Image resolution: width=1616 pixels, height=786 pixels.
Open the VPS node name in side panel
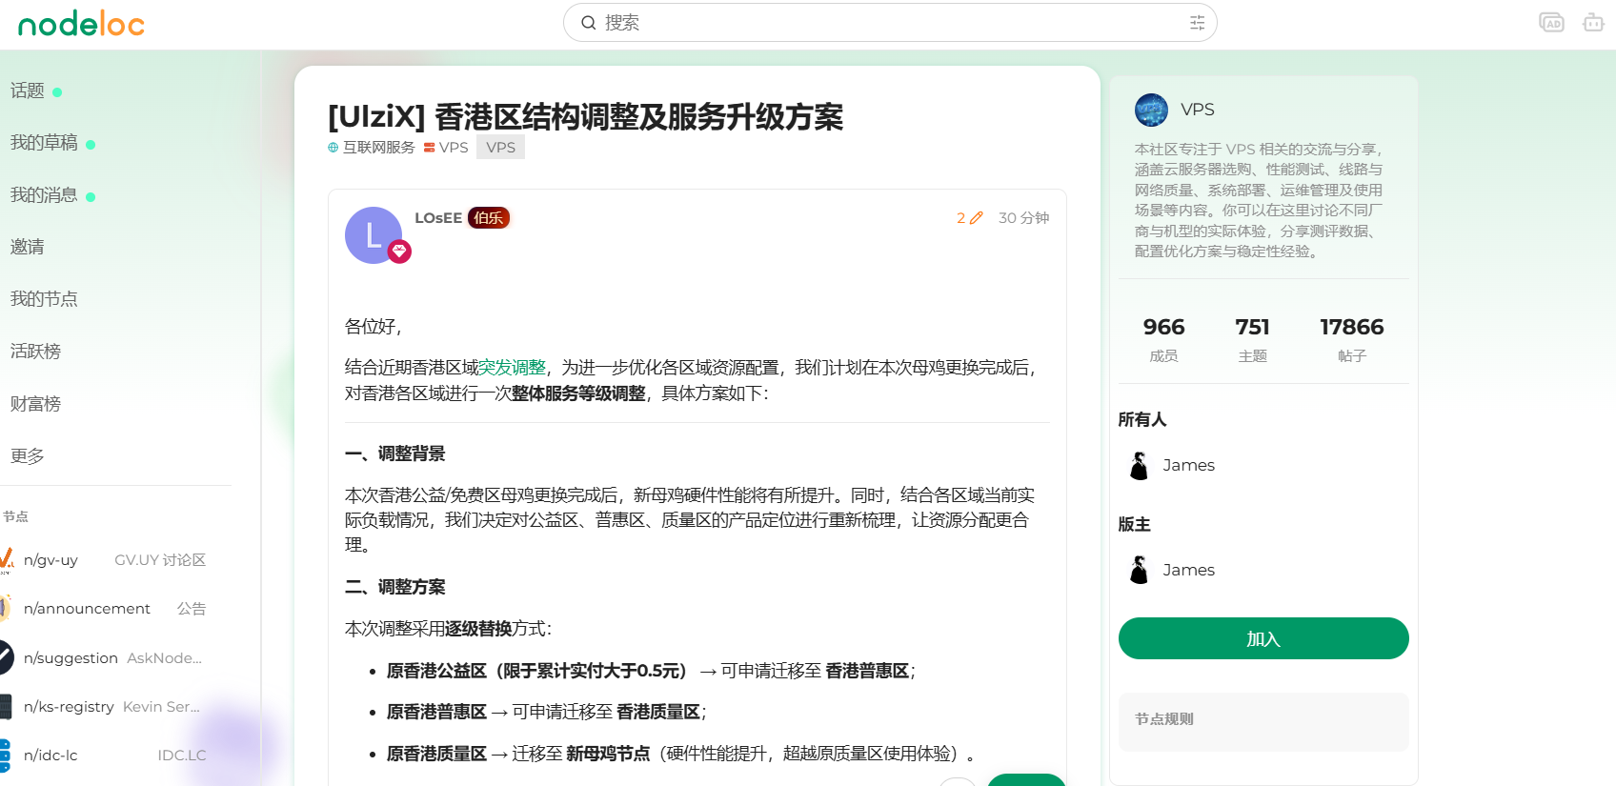pos(1198,110)
